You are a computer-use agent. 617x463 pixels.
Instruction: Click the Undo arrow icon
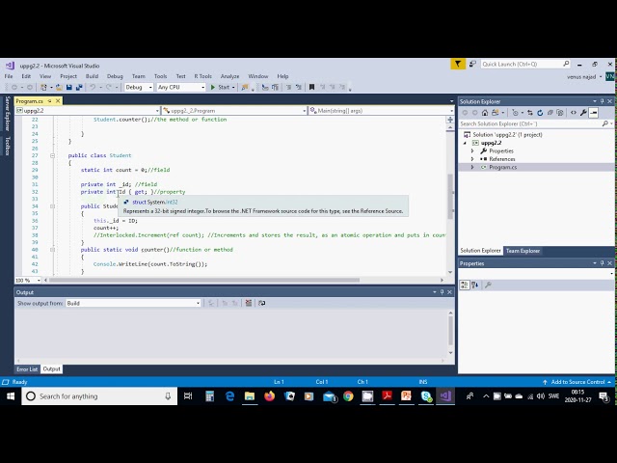(x=93, y=87)
